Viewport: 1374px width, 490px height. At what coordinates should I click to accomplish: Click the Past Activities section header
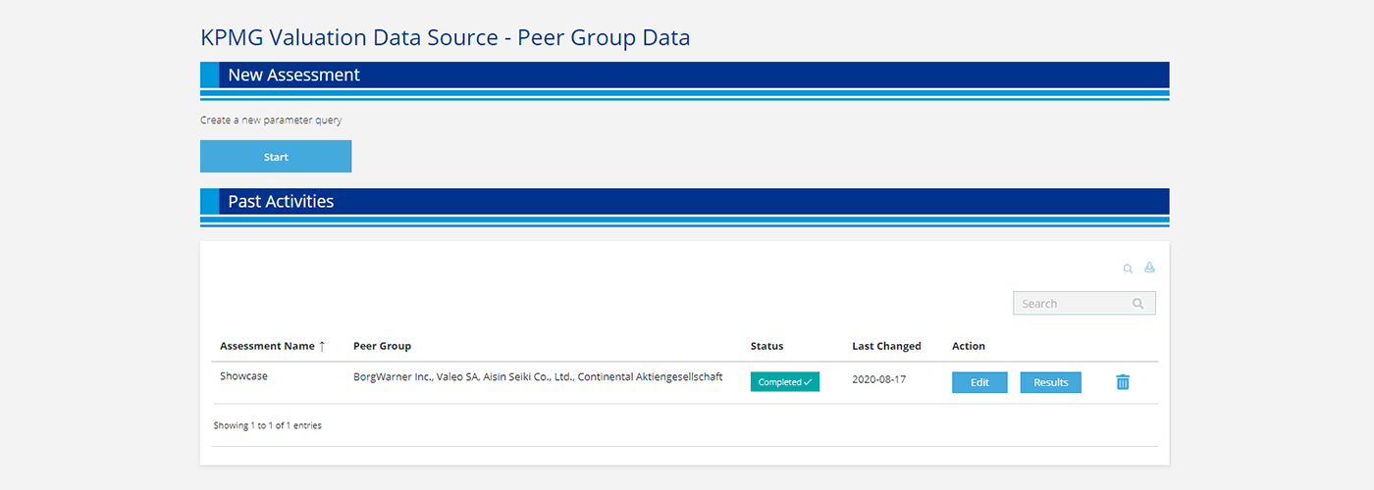coord(281,201)
